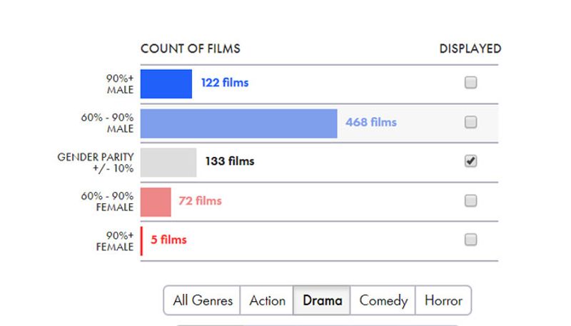The height and width of the screenshot is (326, 571).
Task: Click the "468 films" count label
Action: tap(371, 122)
